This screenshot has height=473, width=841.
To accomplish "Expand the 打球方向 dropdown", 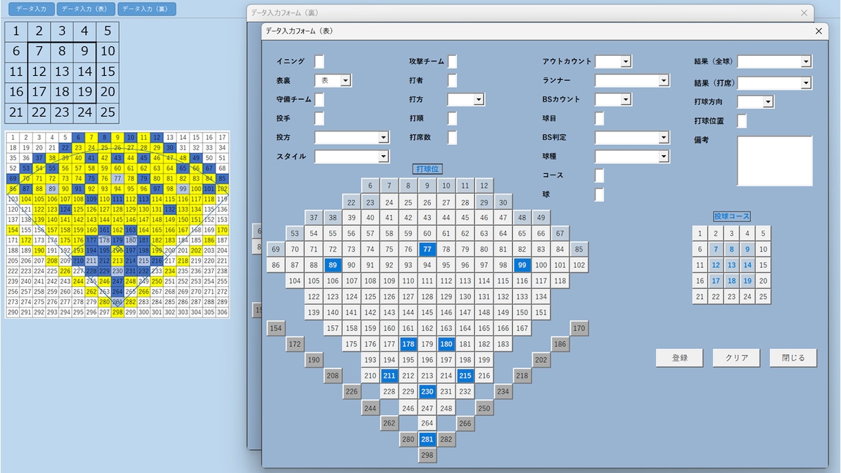I will tap(768, 102).
